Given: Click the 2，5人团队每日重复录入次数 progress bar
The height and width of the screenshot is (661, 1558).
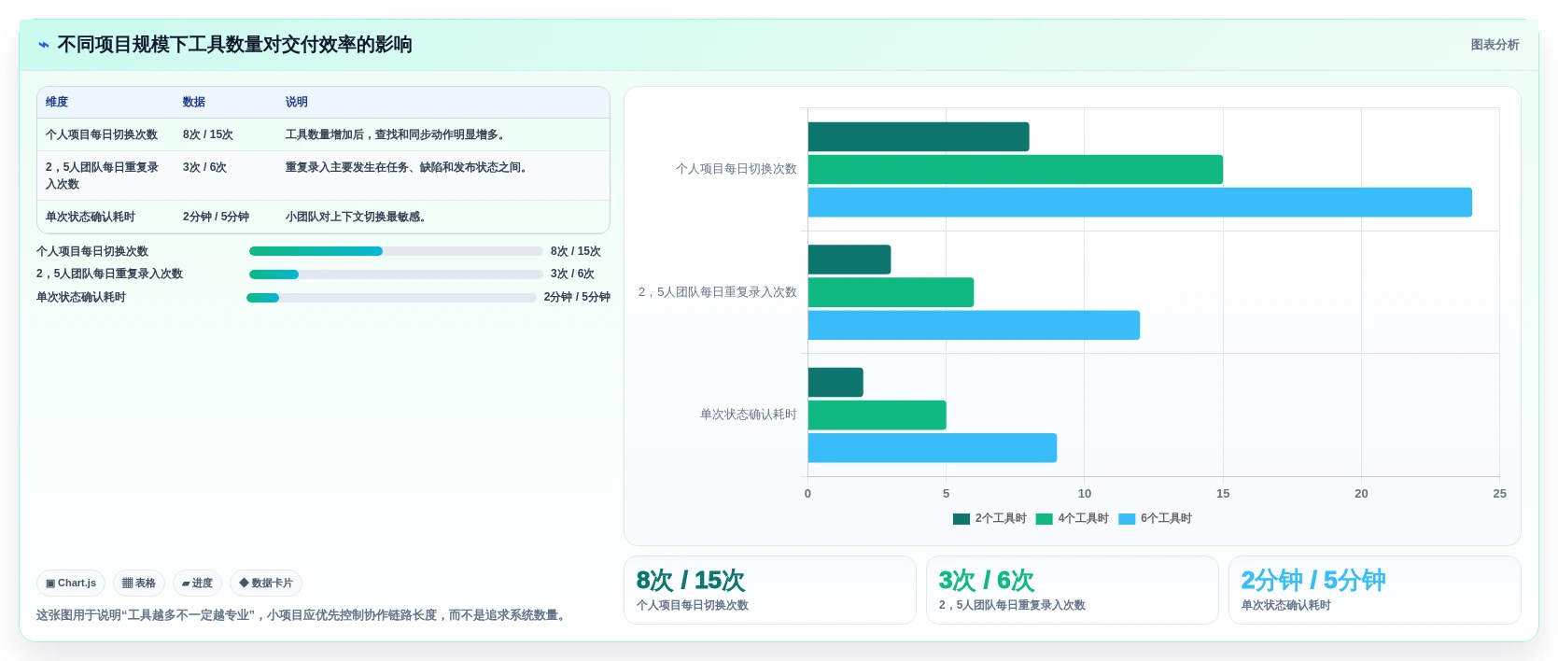Looking at the screenshot, I should (396, 274).
